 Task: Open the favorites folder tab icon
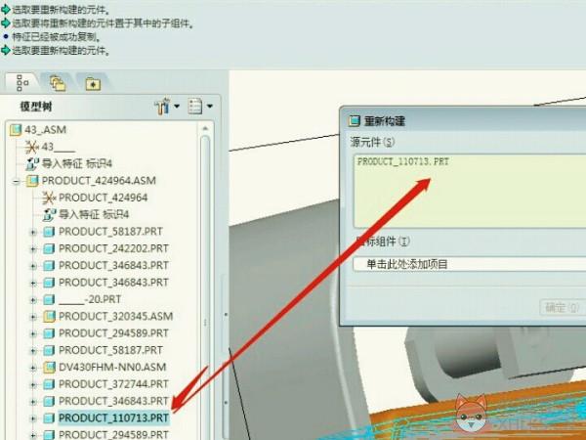[x=93, y=83]
